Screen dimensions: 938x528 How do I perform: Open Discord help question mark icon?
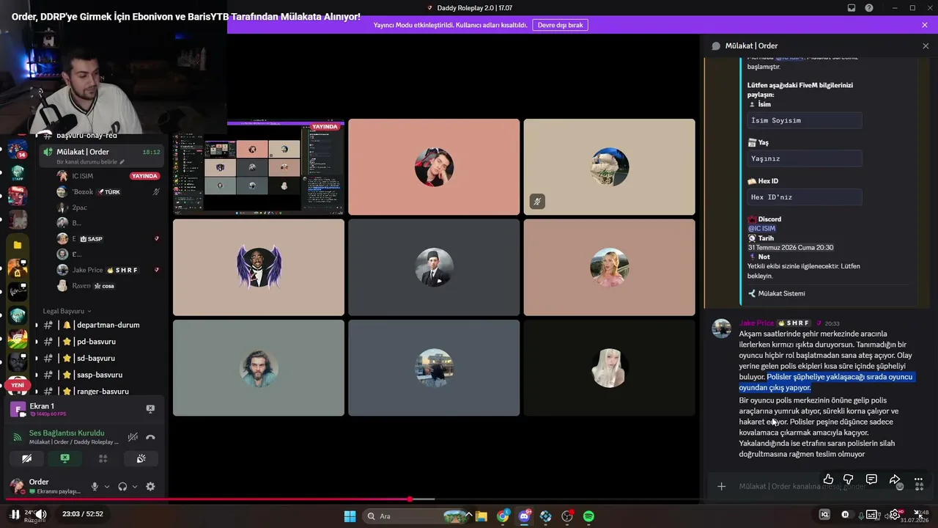(x=869, y=8)
